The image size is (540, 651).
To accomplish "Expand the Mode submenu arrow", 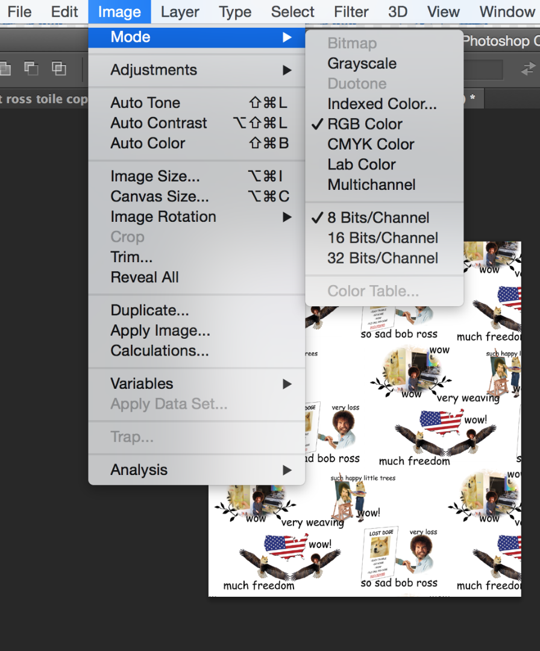I will [x=287, y=37].
